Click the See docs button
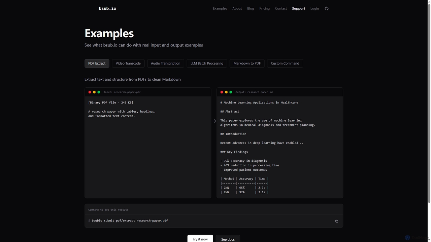Viewport: 431px width, 242px height. point(228,239)
